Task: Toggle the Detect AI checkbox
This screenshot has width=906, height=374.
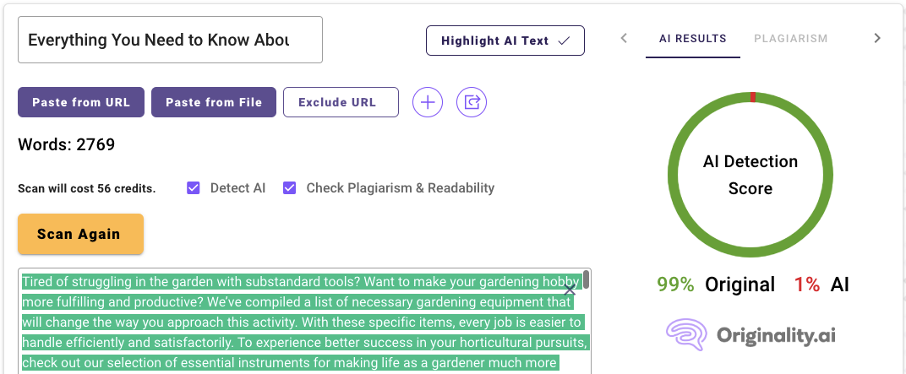Action: point(194,188)
